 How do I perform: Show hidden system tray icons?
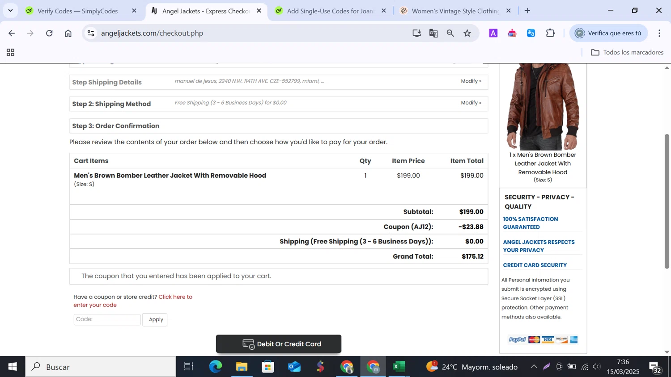534,367
